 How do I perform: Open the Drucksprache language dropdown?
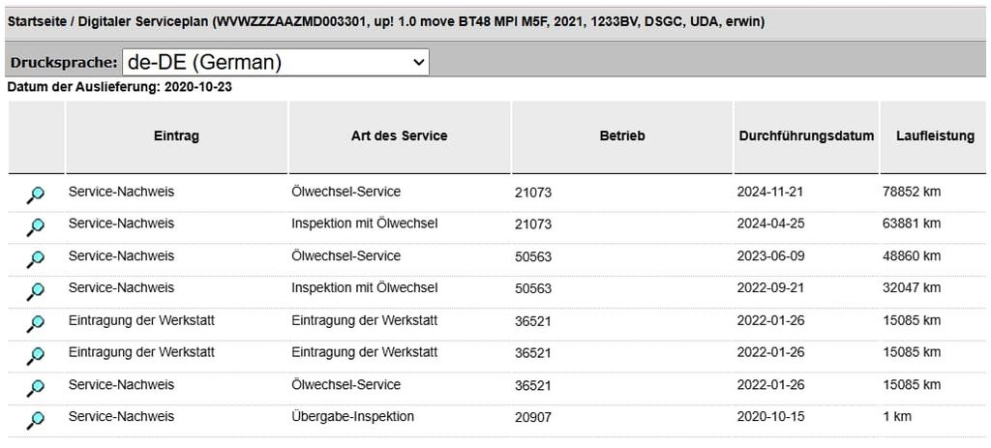(x=276, y=62)
